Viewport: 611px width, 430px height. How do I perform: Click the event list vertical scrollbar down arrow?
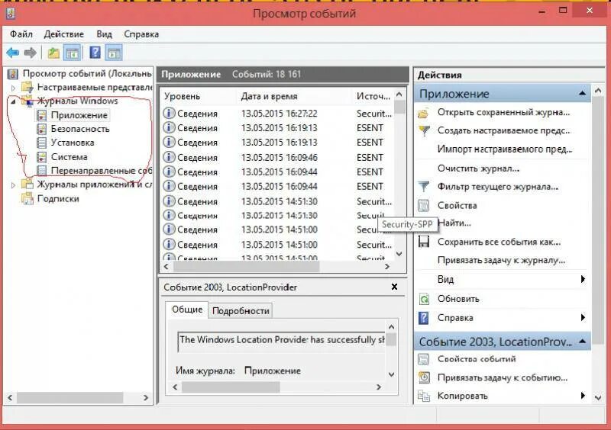399,254
